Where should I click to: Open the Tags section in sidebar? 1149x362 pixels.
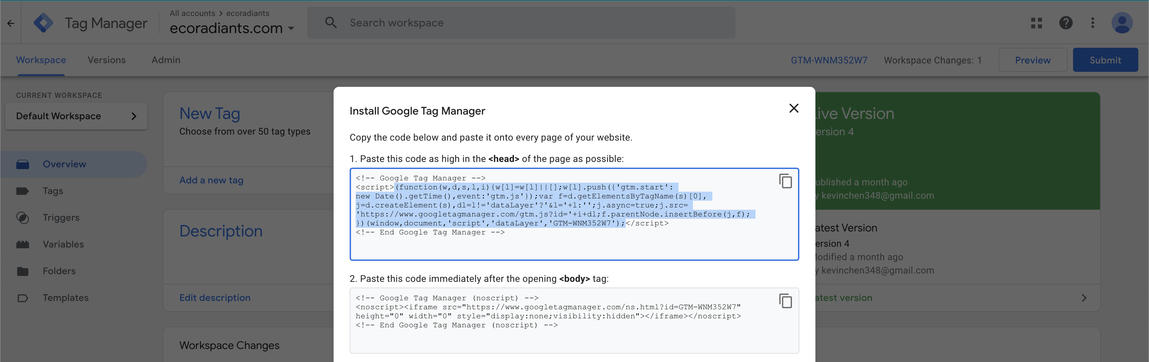tap(53, 191)
